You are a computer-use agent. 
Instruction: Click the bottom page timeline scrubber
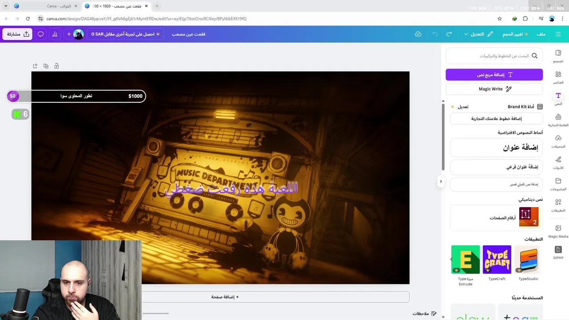coord(155,313)
